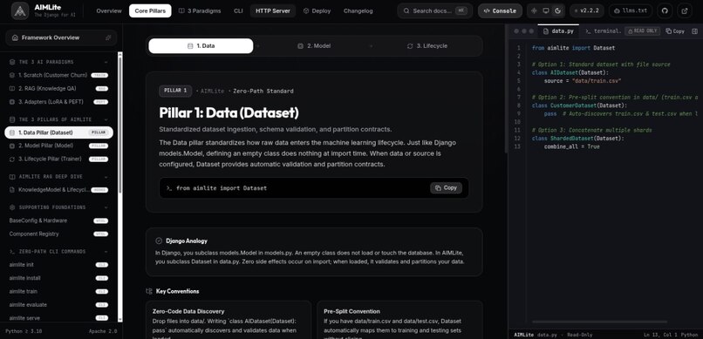
Task: Collapse THE 3 AI PARADIGMS section
Action: click(x=106, y=62)
